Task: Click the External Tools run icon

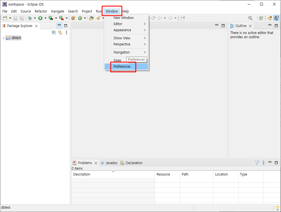Action: click(x=61, y=18)
